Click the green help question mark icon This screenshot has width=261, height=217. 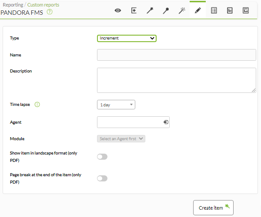click(x=50, y=12)
